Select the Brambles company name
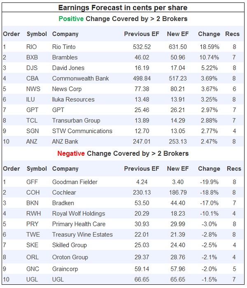 coord(65,57)
